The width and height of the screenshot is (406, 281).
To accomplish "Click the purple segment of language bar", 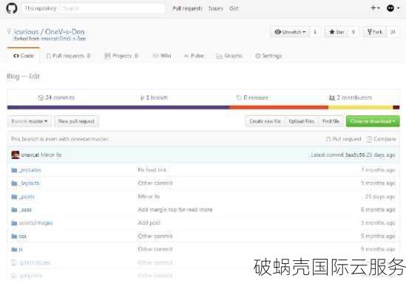I will point(118,107).
